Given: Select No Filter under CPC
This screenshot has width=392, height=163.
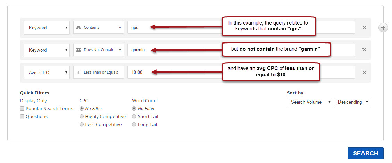Looking at the screenshot, I should [82, 109].
